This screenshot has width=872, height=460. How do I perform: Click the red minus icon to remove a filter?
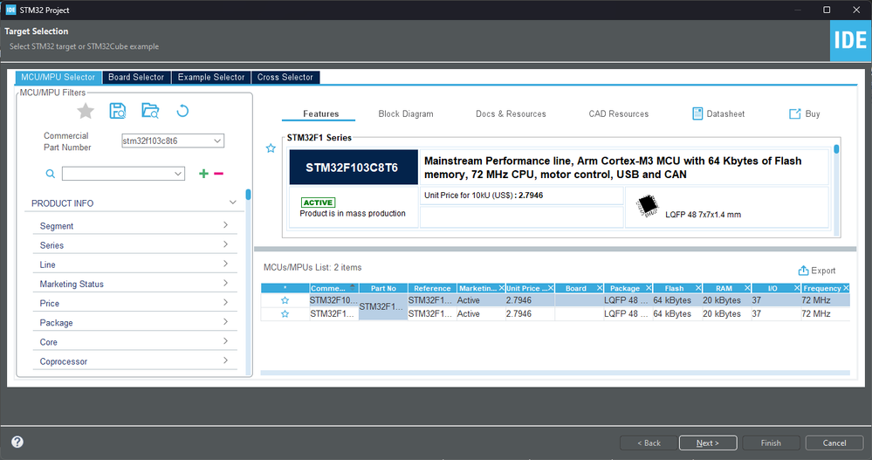click(x=218, y=174)
